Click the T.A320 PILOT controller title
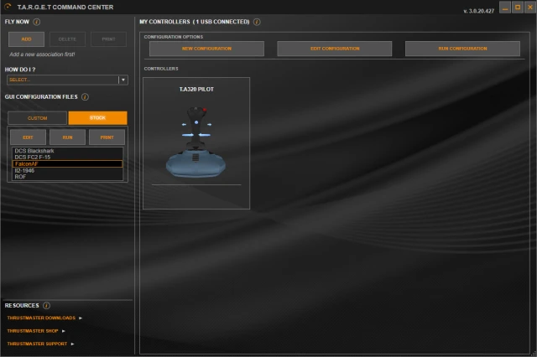 coord(196,89)
